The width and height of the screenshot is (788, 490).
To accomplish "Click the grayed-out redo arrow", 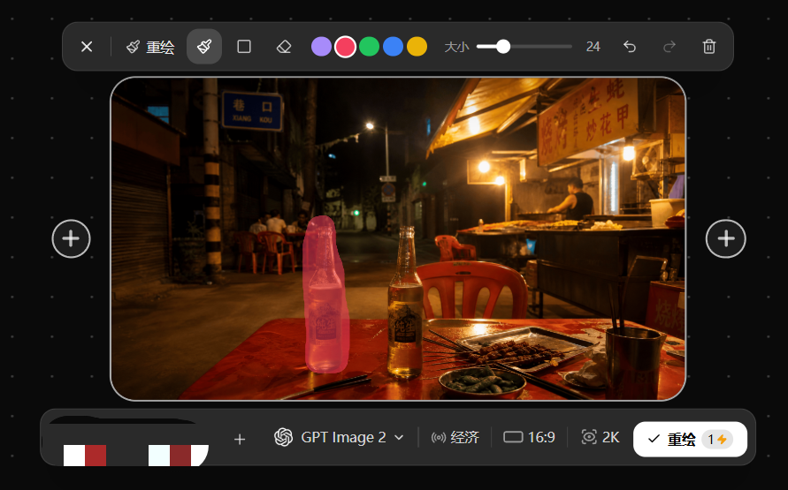I will (x=669, y=47).
